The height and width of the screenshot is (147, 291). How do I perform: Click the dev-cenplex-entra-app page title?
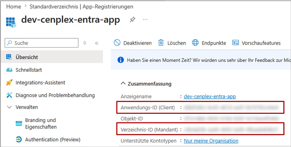pyautogui.click(x=71, y=20)
